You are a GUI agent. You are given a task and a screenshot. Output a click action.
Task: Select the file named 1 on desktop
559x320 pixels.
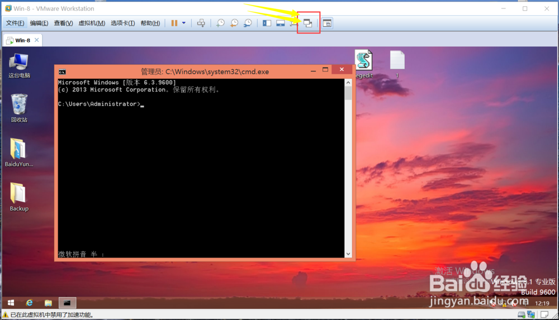(x=397, y=64)
